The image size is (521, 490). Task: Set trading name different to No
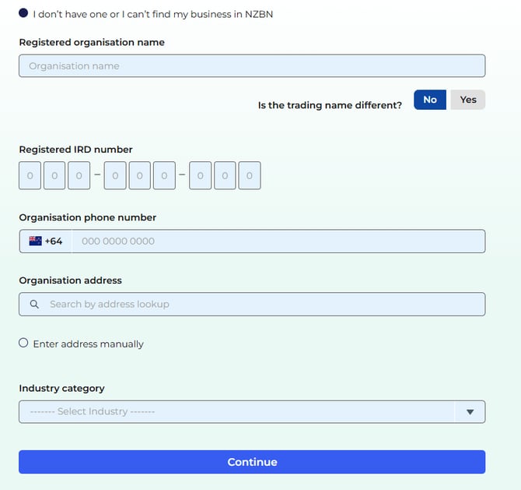[430, 100]
